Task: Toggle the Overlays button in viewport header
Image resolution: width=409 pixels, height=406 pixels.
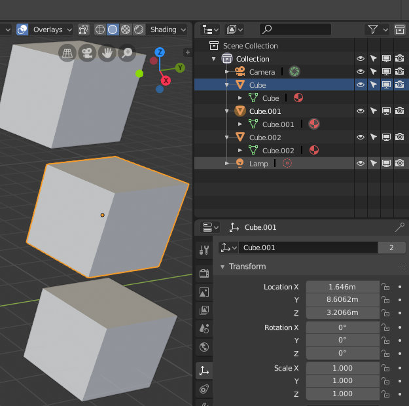Action: pyautogui.click(x=22, y=29)
